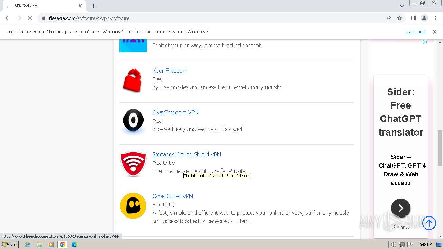The height and width of the screenshot is (249, 443).
Task: Open the Action Center flag icon
Action: click(x=410, y=245)
